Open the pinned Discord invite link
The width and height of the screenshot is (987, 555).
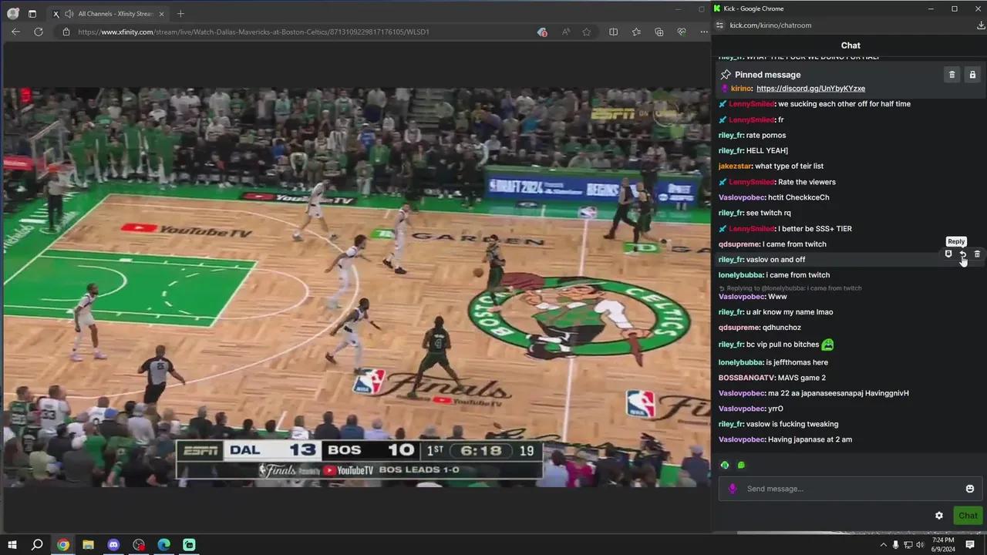[810, 89]
